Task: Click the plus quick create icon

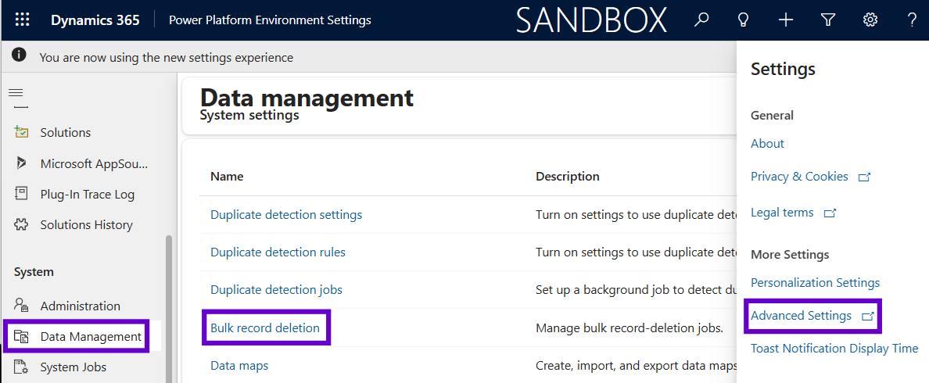Action: pyautogui.click(x=786, y=20)
